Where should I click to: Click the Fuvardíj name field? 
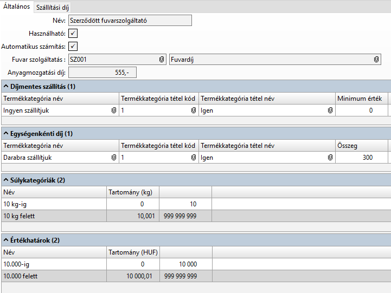(x=275, y=60)
